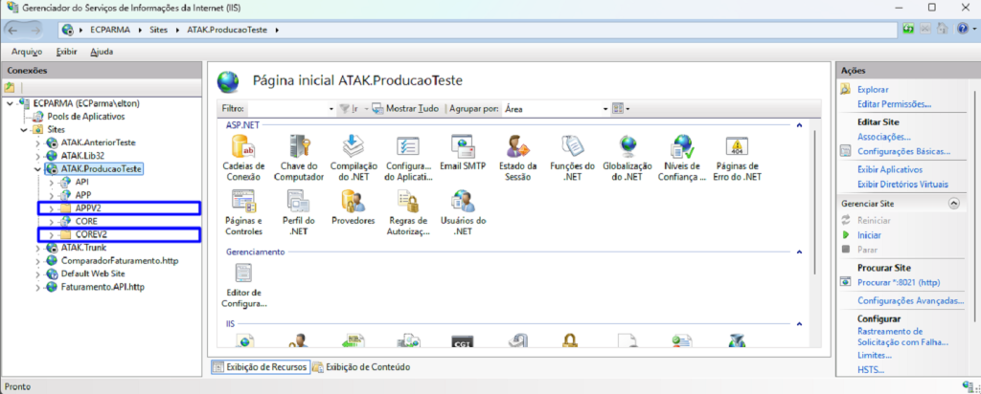Click in the Filtro input field
981x394 pixels.
coord(288,109)
